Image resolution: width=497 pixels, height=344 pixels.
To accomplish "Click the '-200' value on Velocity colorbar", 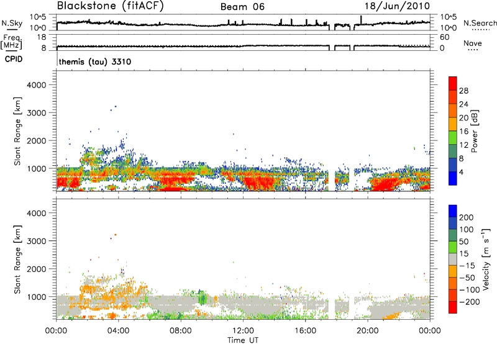I will (x=468, y=302).
